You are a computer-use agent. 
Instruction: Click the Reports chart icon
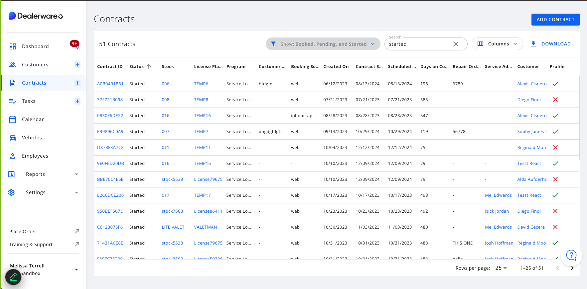11,174
